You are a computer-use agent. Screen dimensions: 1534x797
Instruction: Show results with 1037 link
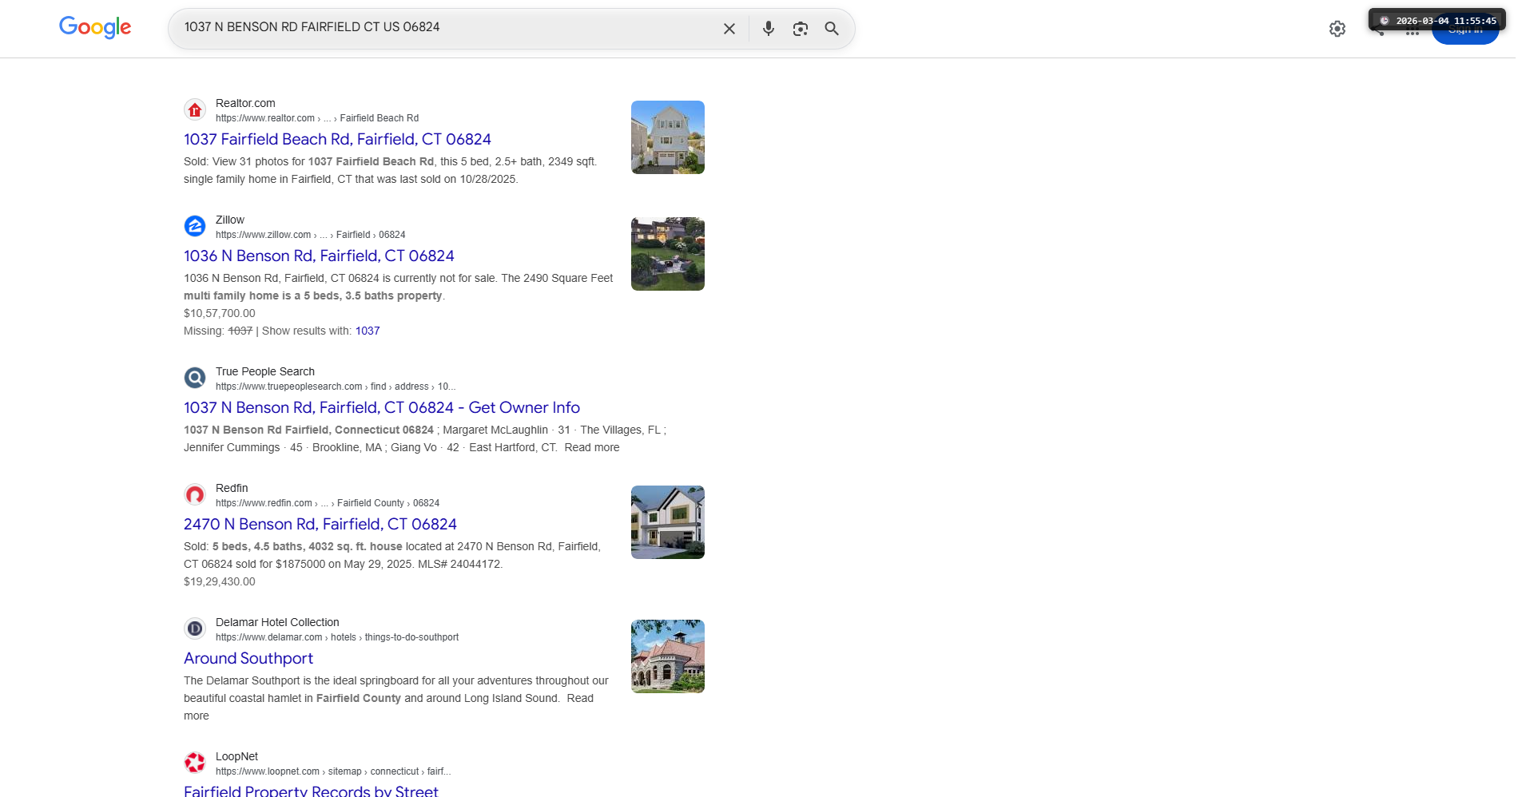[368, 331]
